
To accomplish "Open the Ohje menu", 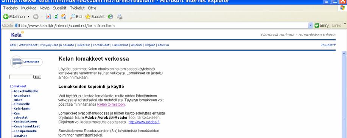I will [x=92, y=8].
